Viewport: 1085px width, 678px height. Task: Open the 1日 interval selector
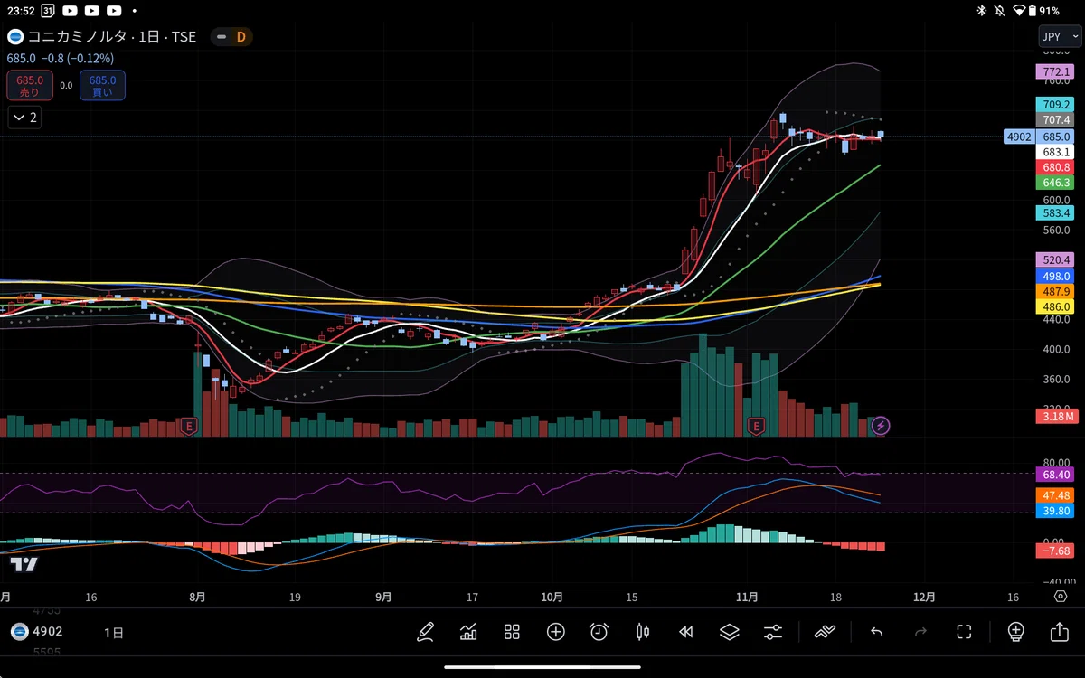(114, 632)
